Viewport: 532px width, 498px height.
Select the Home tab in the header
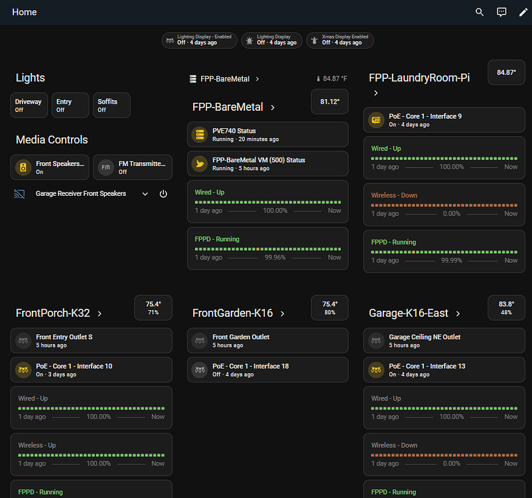(25, 12)
